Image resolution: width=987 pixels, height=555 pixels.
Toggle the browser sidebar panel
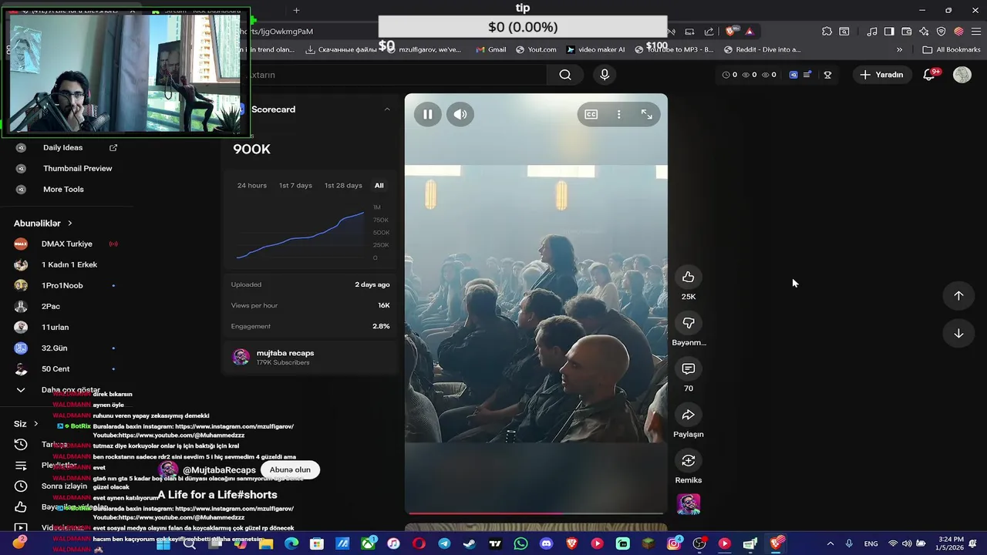tap(889, 32)
